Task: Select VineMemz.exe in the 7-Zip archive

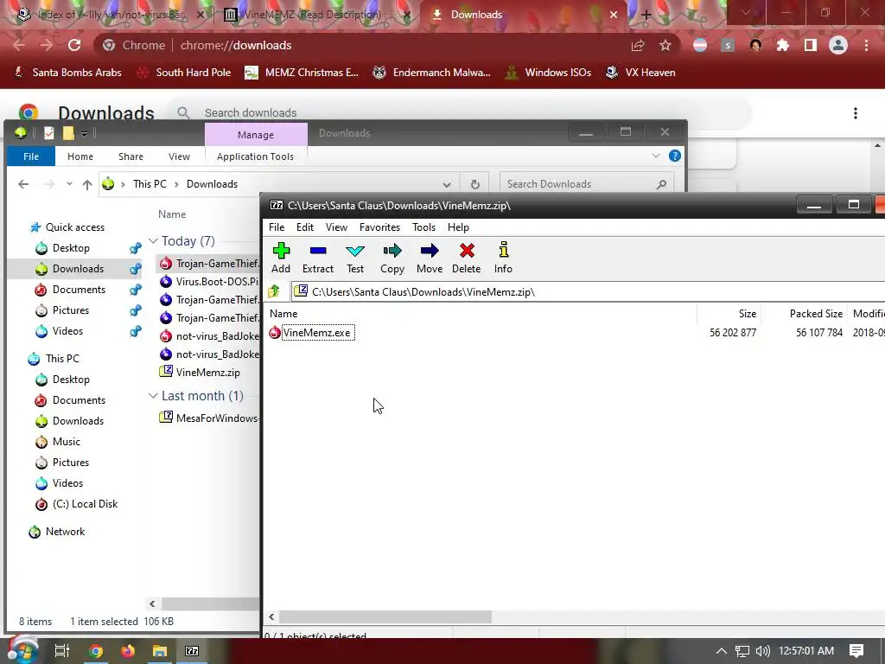Action: click(x=316, y=333)
